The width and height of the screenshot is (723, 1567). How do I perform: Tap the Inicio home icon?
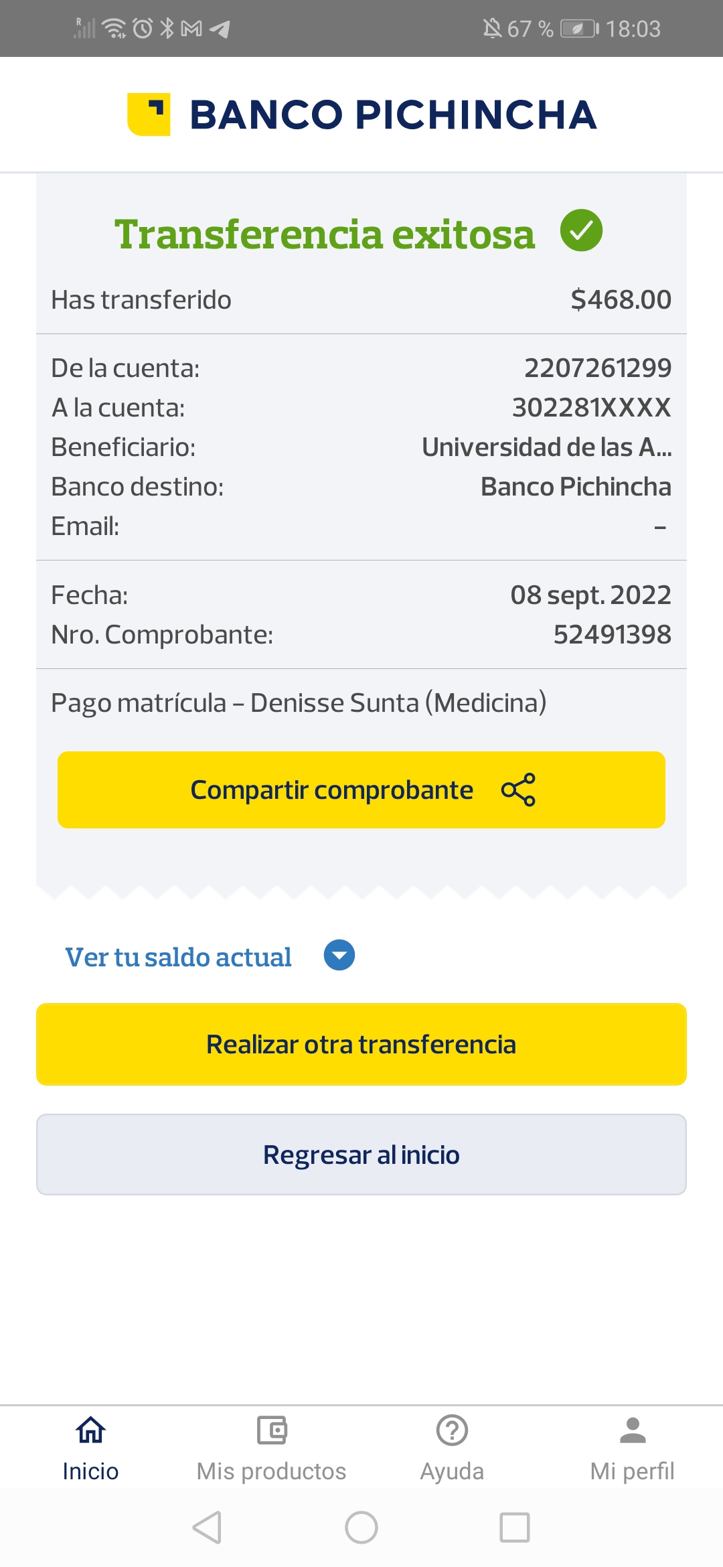pyautogui.click(x=90, y=1430)
